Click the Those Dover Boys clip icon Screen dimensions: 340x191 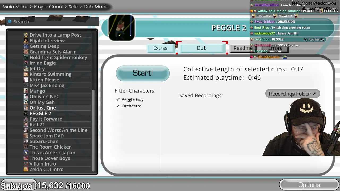pyautogui.click(x=26, y=158)
